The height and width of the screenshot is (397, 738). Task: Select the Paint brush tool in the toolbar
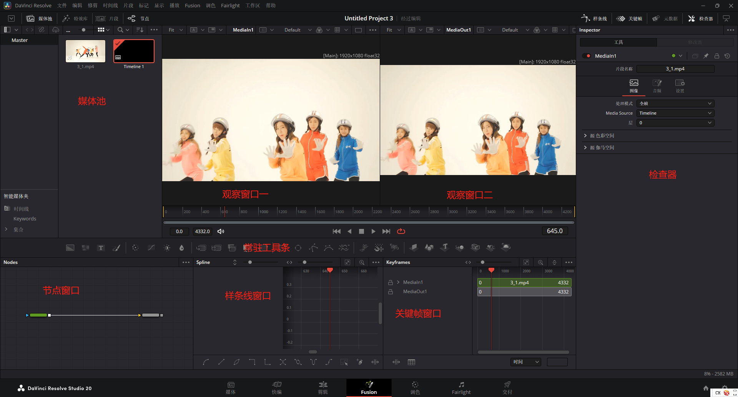pyautogui.click(x=116, y=248)
